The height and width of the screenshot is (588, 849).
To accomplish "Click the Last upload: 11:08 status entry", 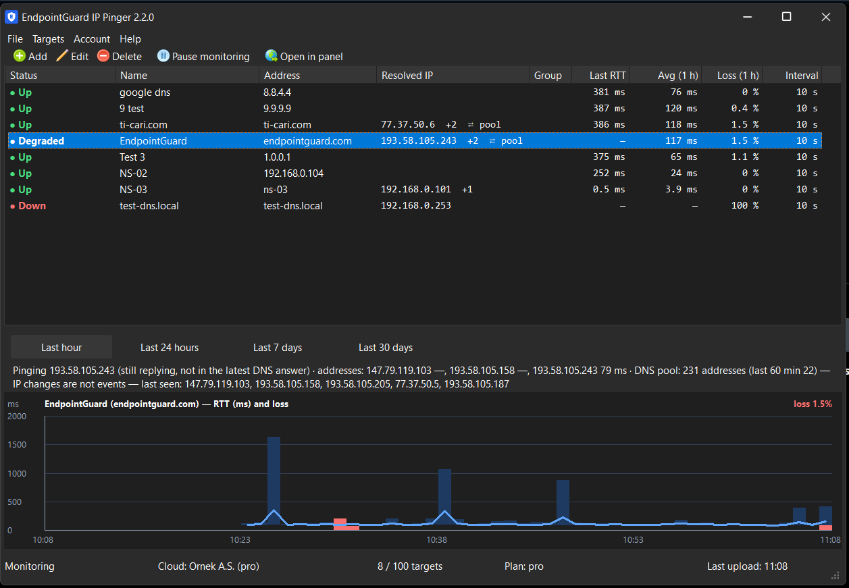I will 747,566.
